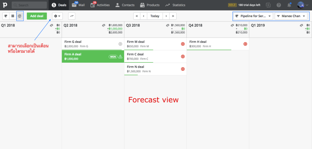Open the won Firm A deal card
The height and width of the screenshot is (149, 312).
tap(93, 56)
